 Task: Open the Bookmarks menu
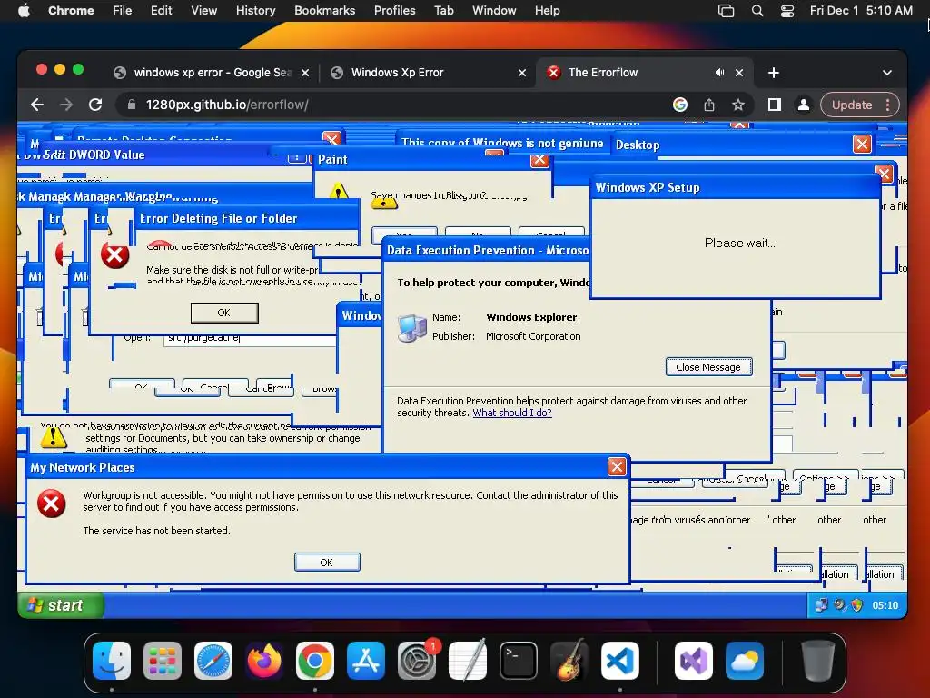(x=324, y=11)
